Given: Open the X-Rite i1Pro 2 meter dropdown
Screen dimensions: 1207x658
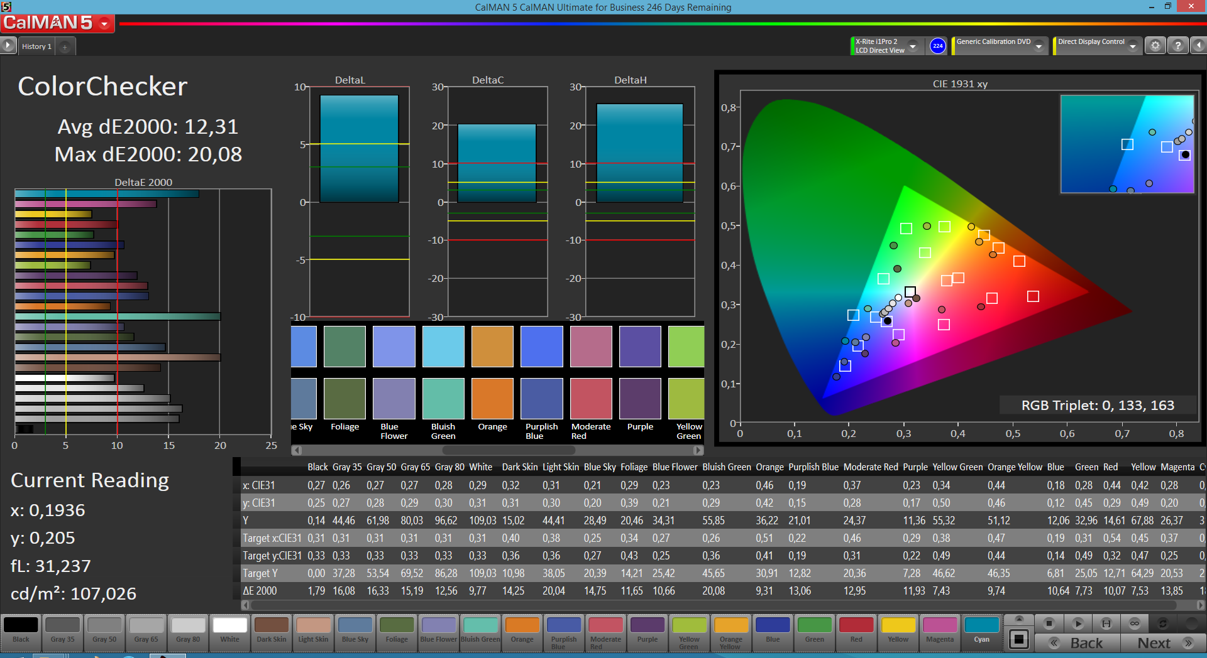Looking at the screenshot, I should [x=913, y=46].
